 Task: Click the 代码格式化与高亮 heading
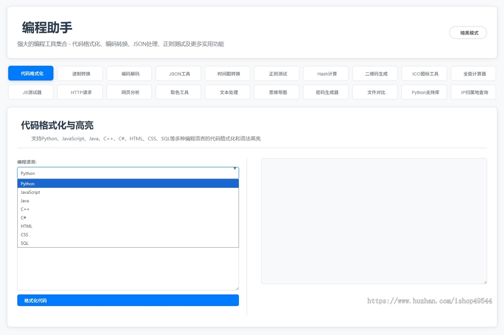pyautogui.click(x=57, y=125)
